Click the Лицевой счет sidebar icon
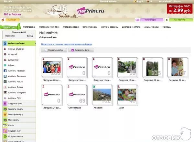Screen dimensions: 194x142 tap(5, 131)
